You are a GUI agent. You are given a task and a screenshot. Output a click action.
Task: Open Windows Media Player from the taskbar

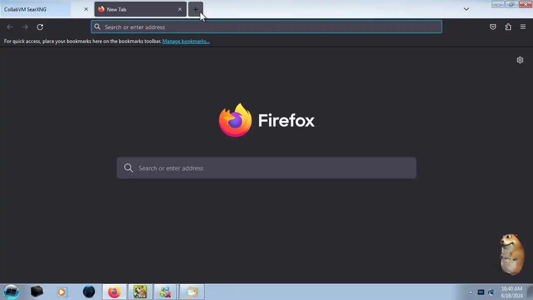click(x=62, y=292)
